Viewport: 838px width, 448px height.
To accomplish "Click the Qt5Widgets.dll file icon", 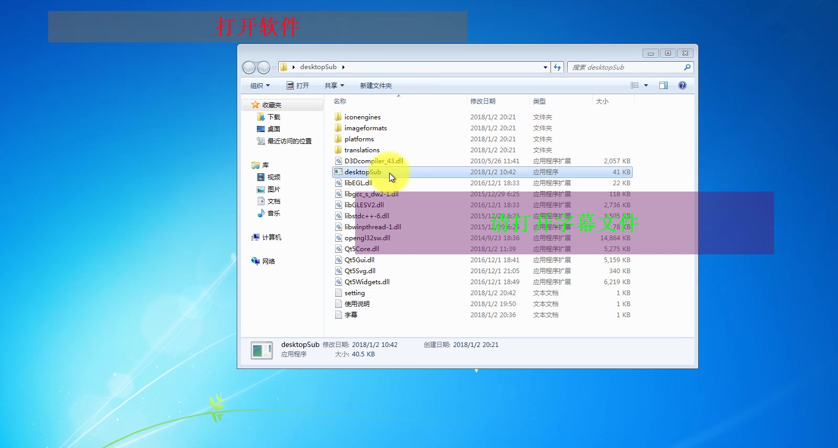I will (338, 282).
